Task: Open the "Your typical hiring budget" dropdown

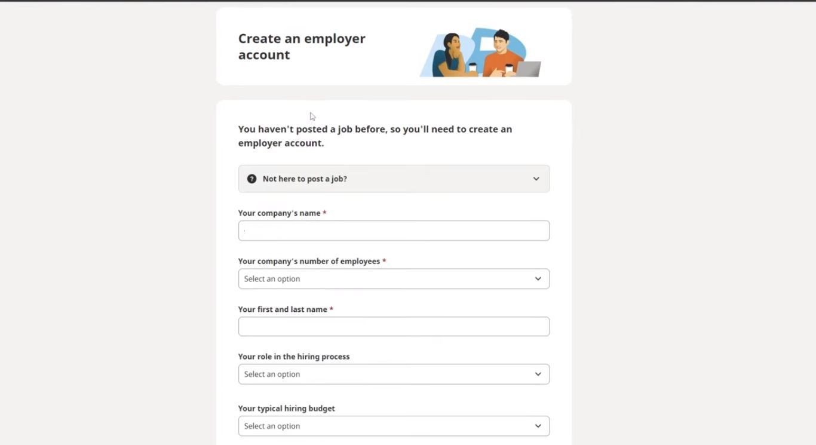Action: click(394, 426)
